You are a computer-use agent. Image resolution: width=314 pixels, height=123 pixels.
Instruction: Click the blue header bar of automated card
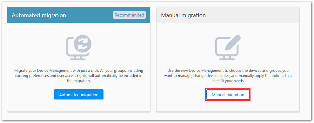tap(79, 15)
